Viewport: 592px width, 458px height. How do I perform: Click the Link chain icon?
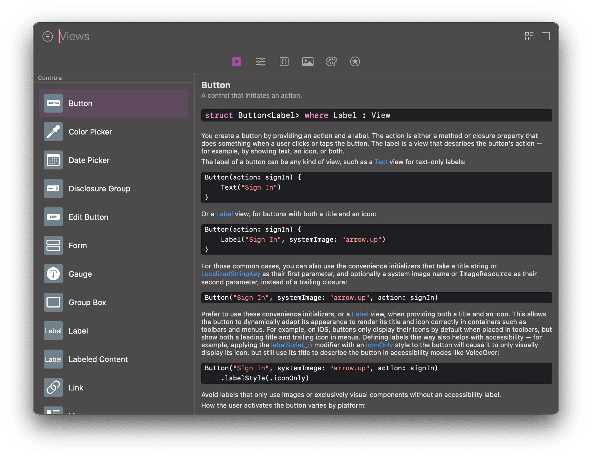point(53,387)
